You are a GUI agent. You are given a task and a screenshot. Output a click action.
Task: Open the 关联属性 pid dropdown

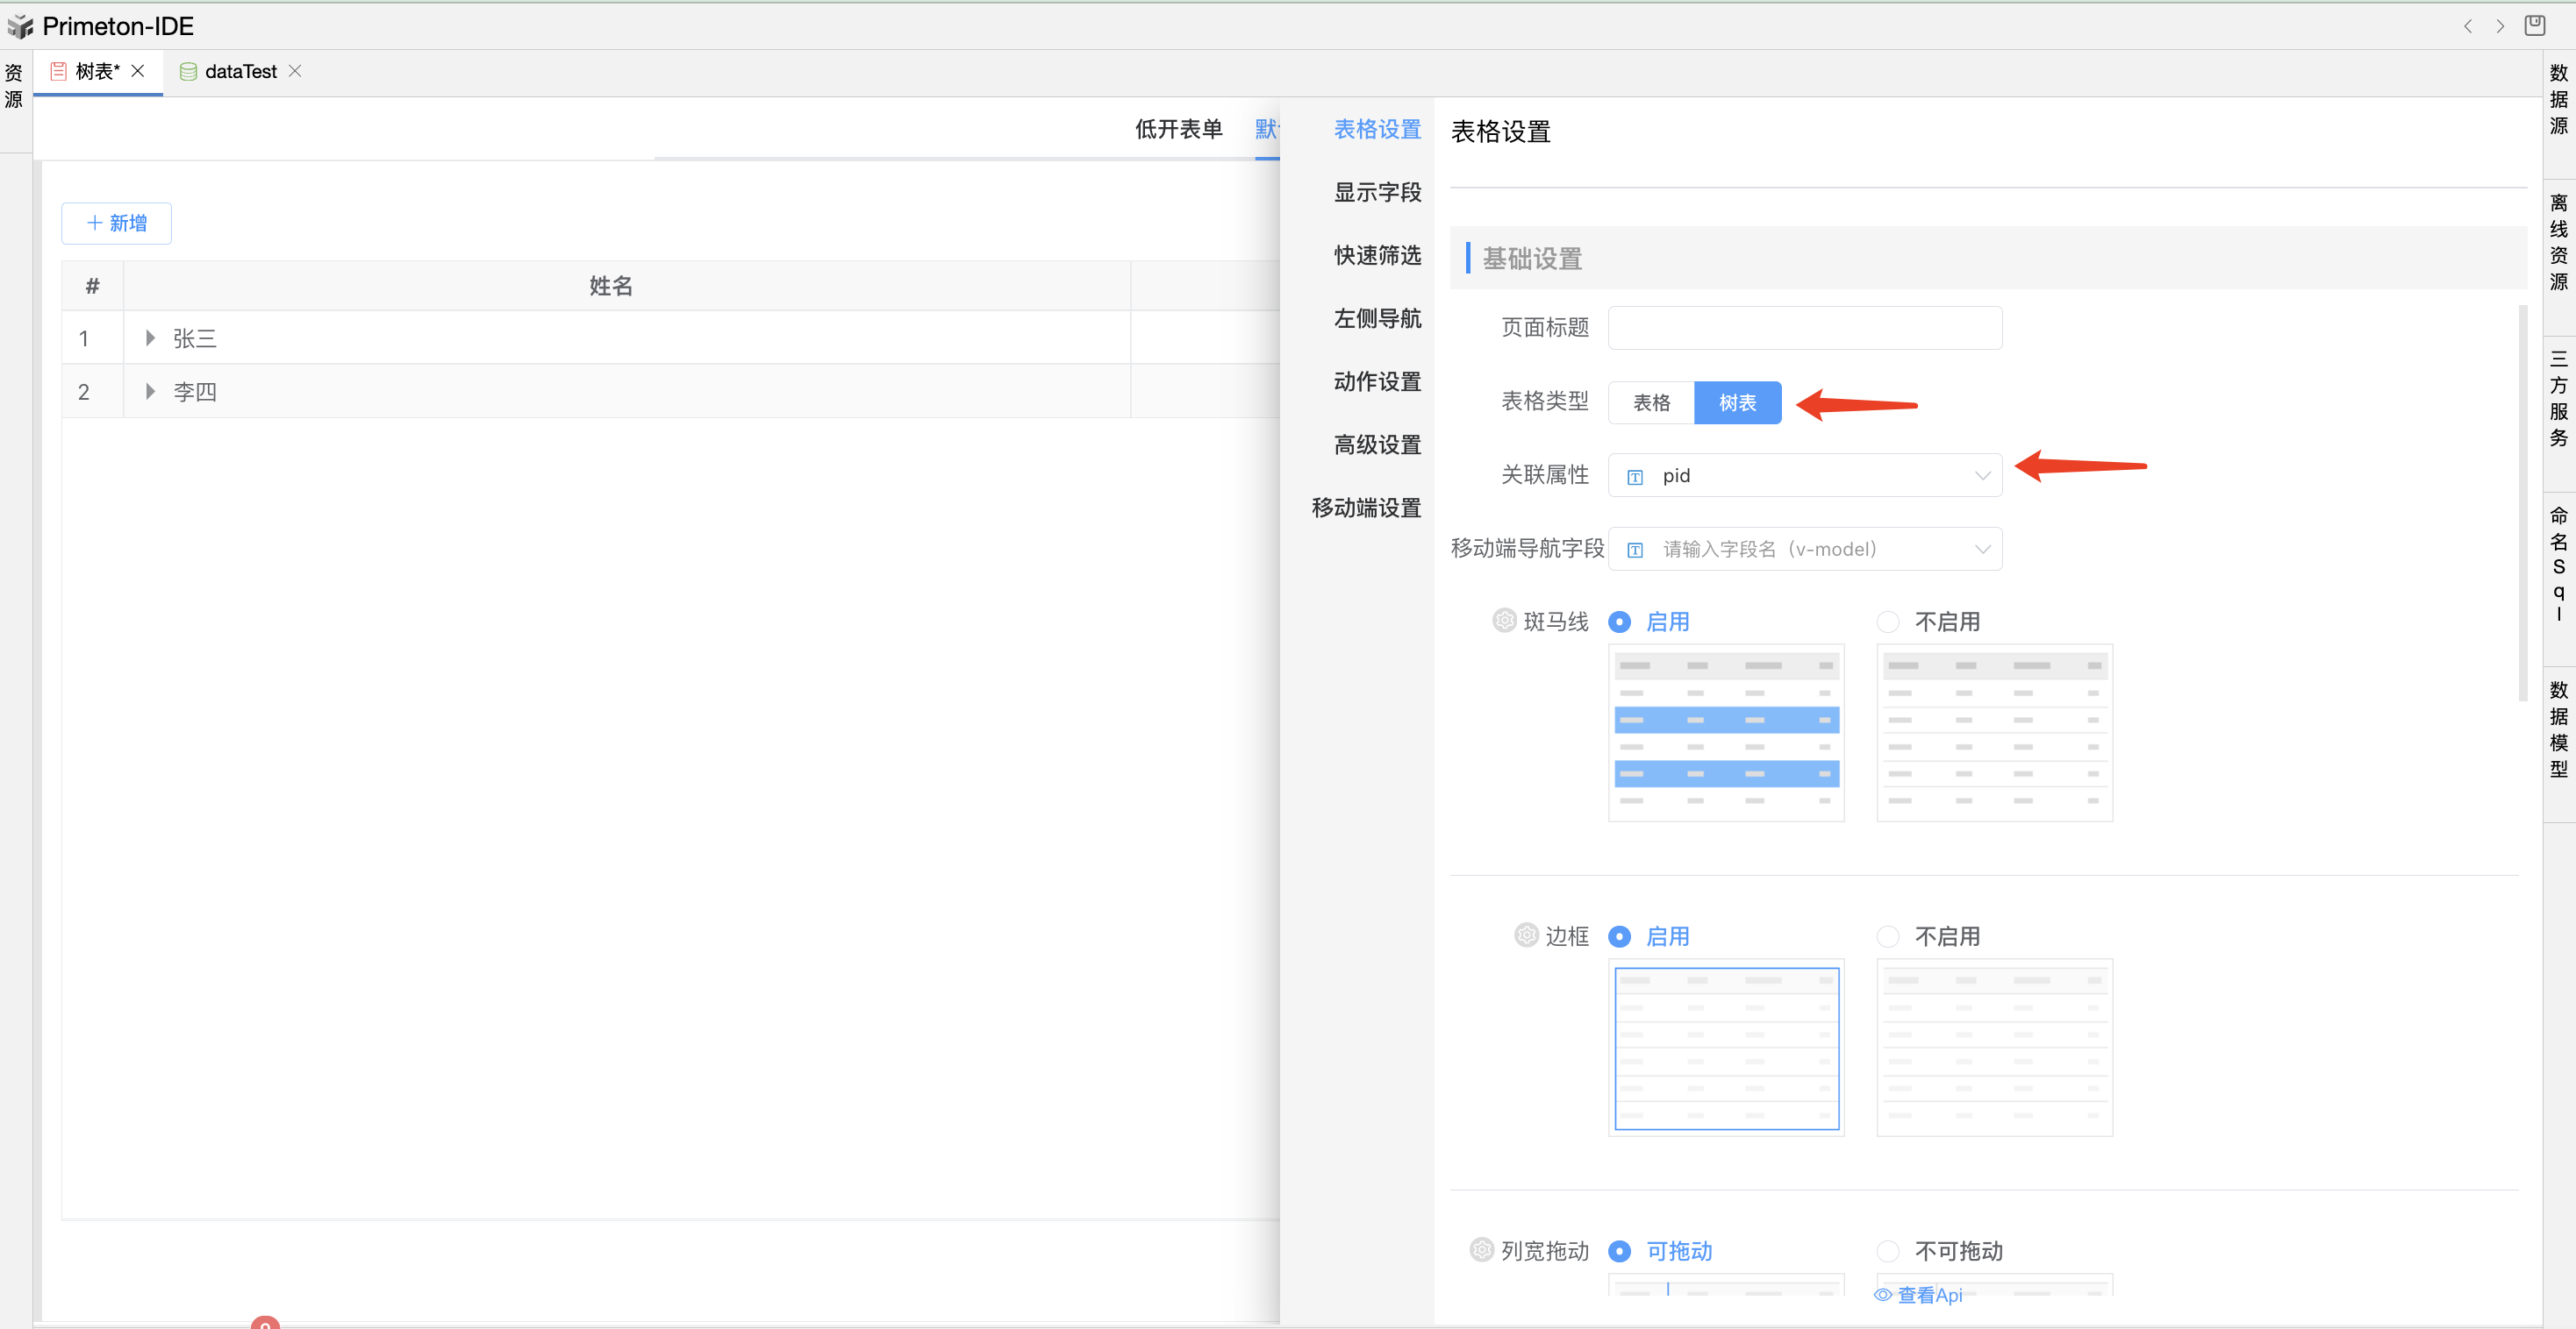[1804, 476]
